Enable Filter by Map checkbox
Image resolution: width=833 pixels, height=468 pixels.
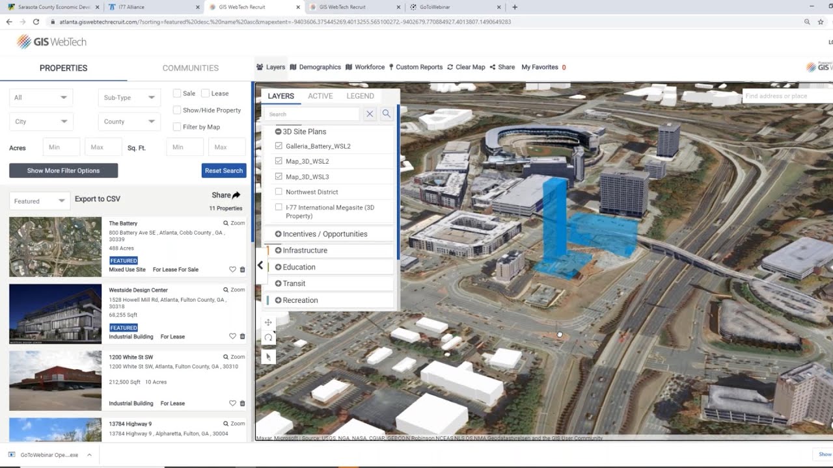177,127
